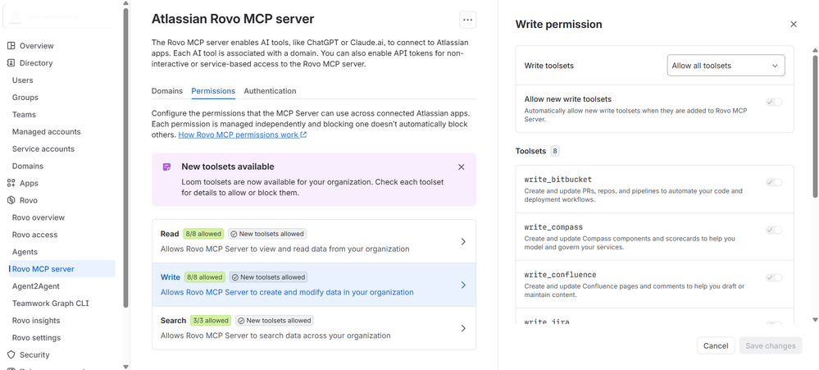Open Rovo overview in the sidebar
This screenshot has width=819, height=370.
[39, 217]
